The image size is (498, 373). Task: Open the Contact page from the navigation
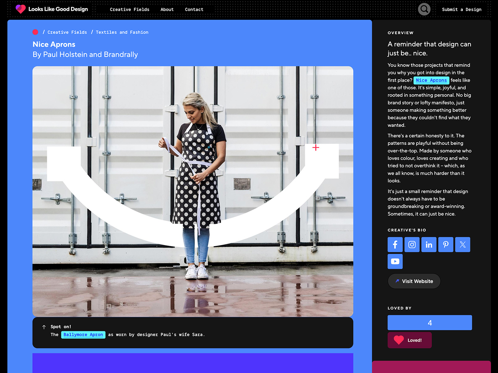pos(194,9)
